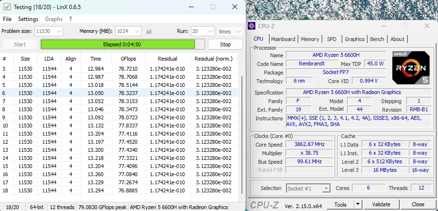The width and height of the screenshot is (438, 211).
Task: Open the Socket #1 selection dropdown
Action: click(x=308, y=189)
